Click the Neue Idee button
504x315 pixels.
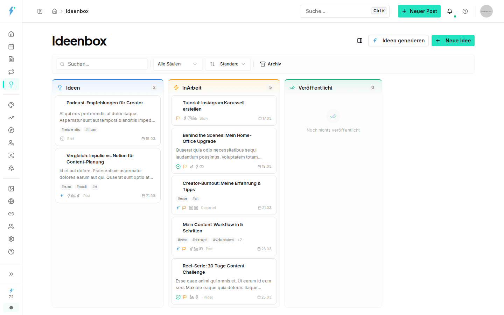tap(453, 41)
